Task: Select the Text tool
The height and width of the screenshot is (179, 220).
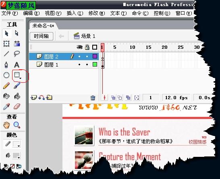Action: pos(17,65)
